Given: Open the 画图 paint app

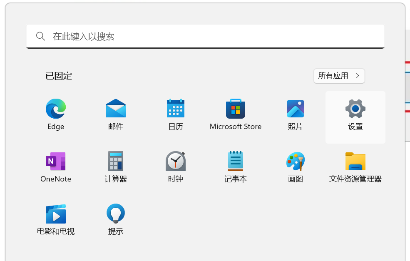Looking at the screenshot, I should click(296, 161).
